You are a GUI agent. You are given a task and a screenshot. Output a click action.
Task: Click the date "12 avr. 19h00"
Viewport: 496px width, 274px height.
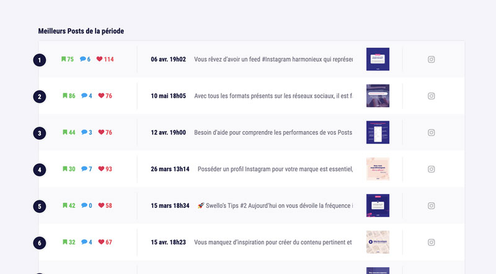(x=168, y=132)
